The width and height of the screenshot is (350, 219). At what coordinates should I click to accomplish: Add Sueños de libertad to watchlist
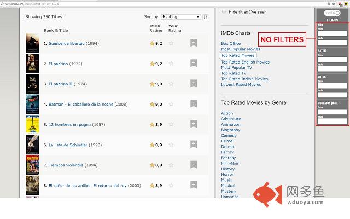click(x=194, y=43)
